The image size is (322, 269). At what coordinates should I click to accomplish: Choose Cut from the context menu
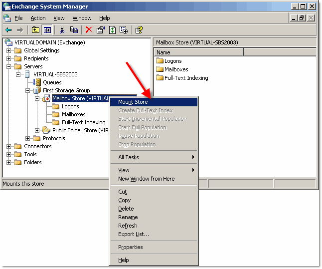154,192
